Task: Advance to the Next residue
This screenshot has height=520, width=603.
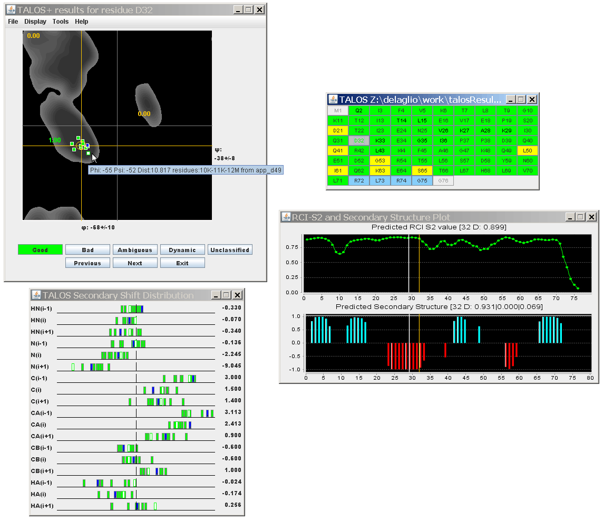Action: pos(135,263)
